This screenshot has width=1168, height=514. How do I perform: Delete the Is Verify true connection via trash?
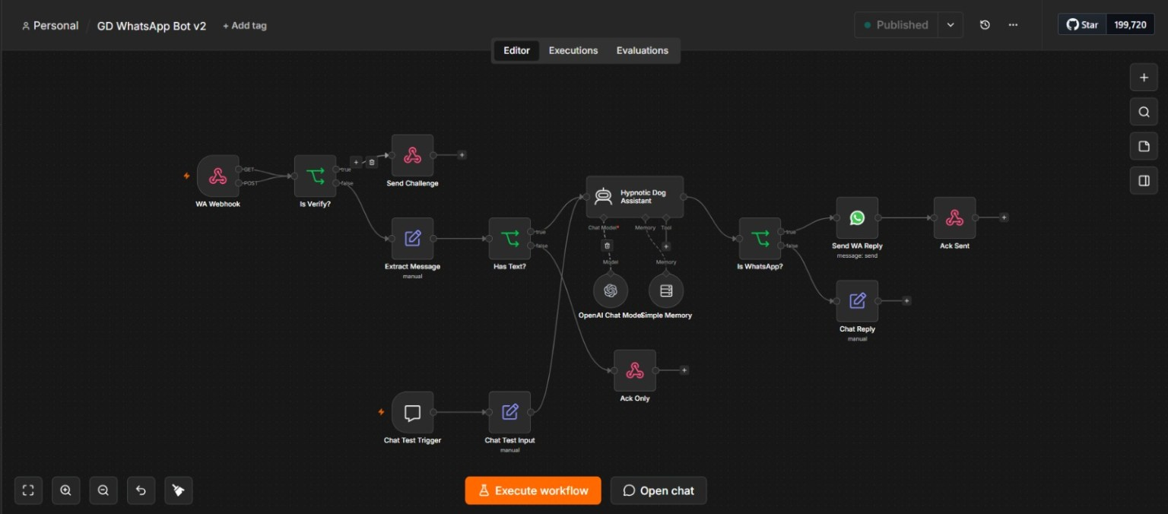[x=371, y=162]
